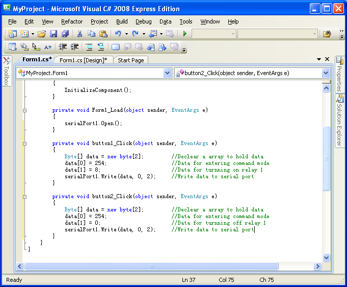347x287 pixels.
Task: Open the MyProject.Form1 types dropdown
Action: 168,73
